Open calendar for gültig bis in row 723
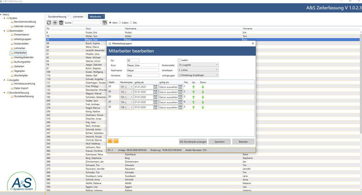 pos(180,97)
